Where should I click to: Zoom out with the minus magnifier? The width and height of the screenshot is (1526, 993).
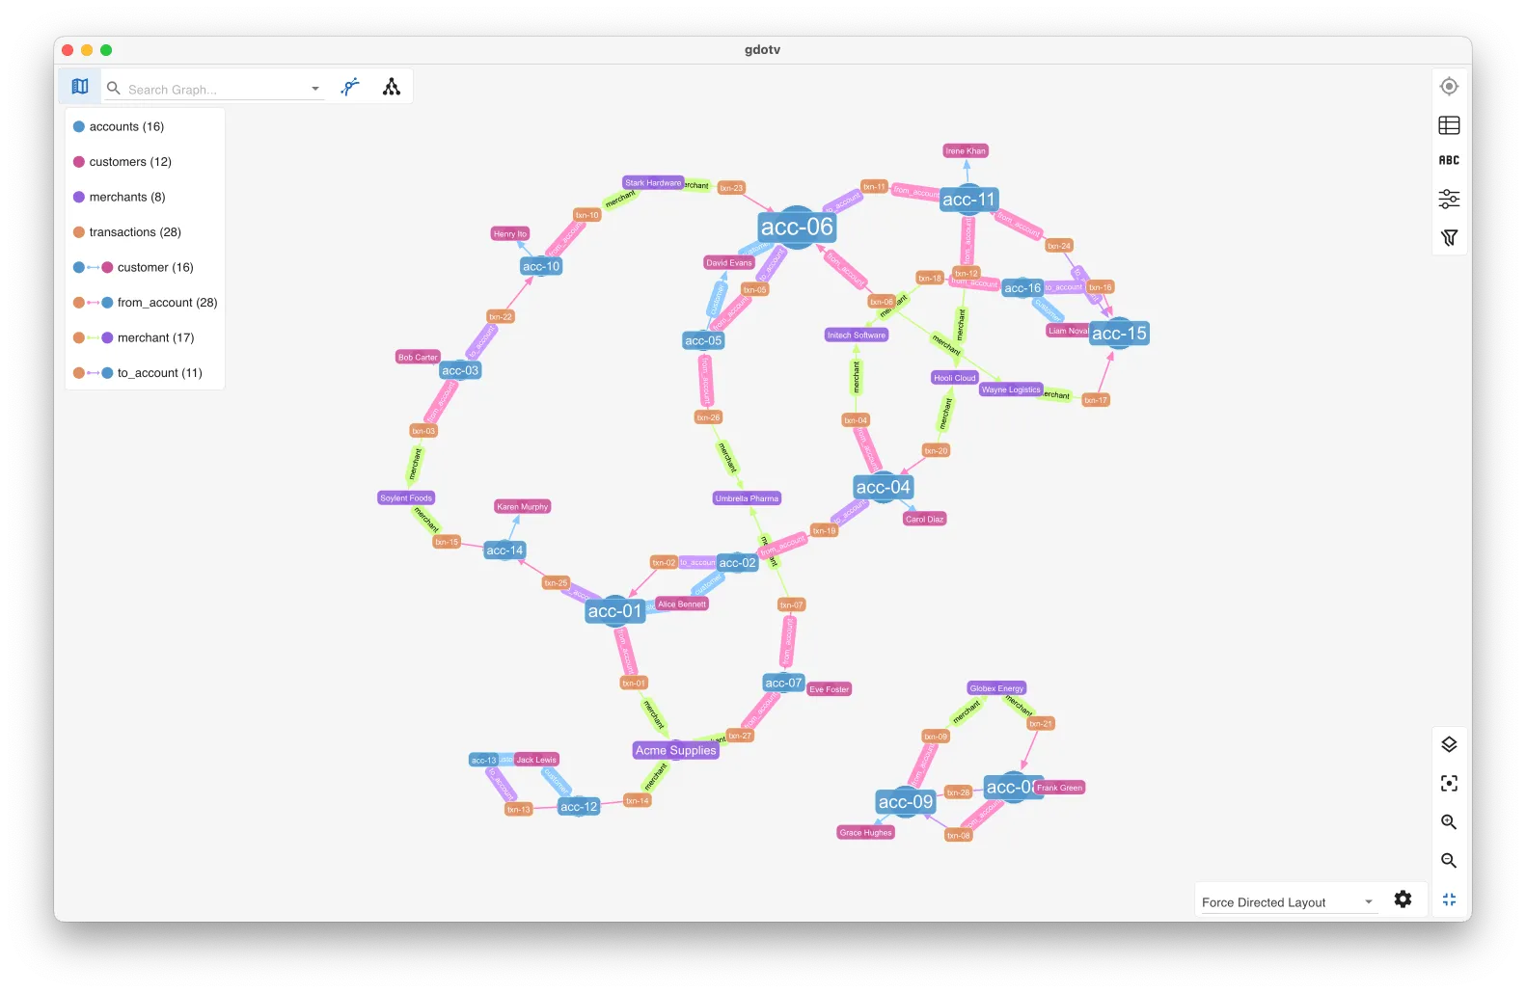pyautogui.click(x=1449, y=861)
